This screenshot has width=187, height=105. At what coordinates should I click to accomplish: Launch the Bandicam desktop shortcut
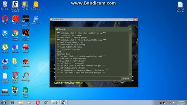pyautogui.click(x=25, y=63)
